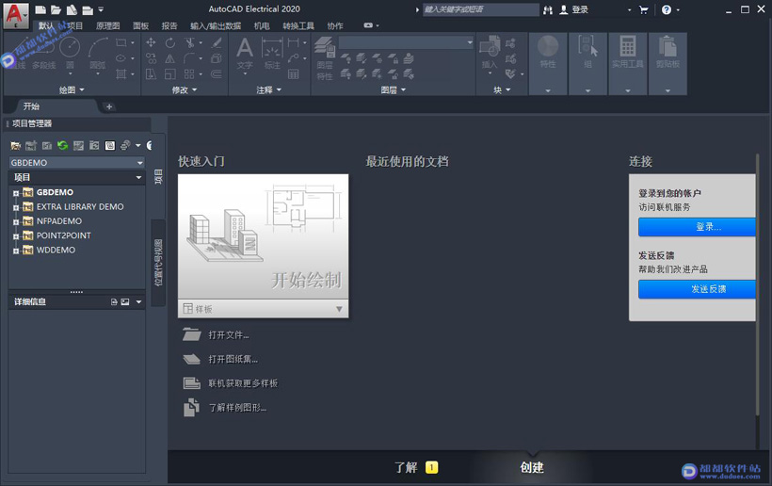Switch to the 报告 ribbon tab
The image size is (772, 486).
click(169, 25)
